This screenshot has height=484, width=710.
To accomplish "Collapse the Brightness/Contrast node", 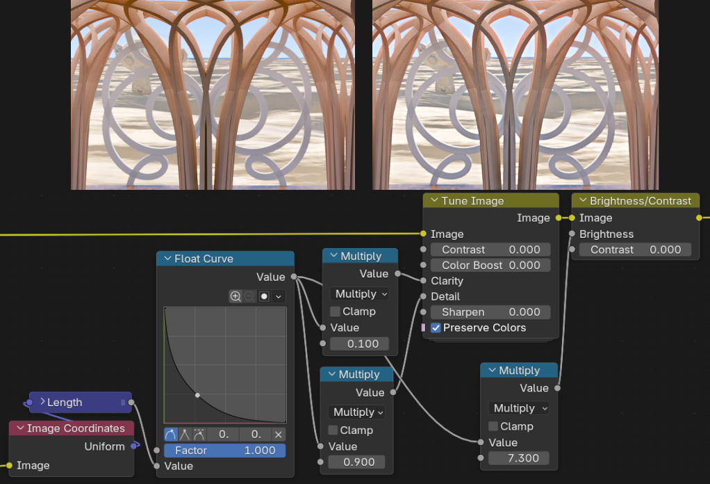I will pos(582,201).
